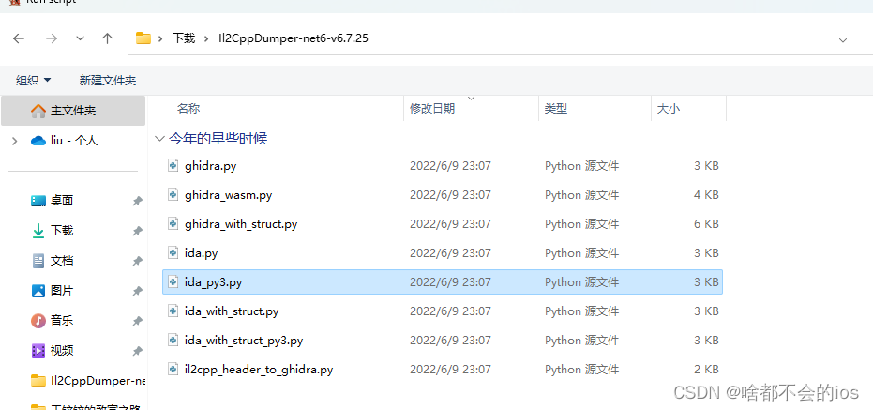Image resolution: width=873 pixels, height=410 pixels.
Task: Open the 组织 menu
Action: 34,81
